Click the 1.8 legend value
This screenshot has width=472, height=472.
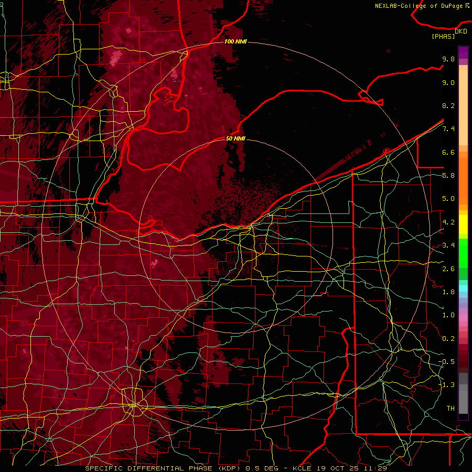click(448, 292)
